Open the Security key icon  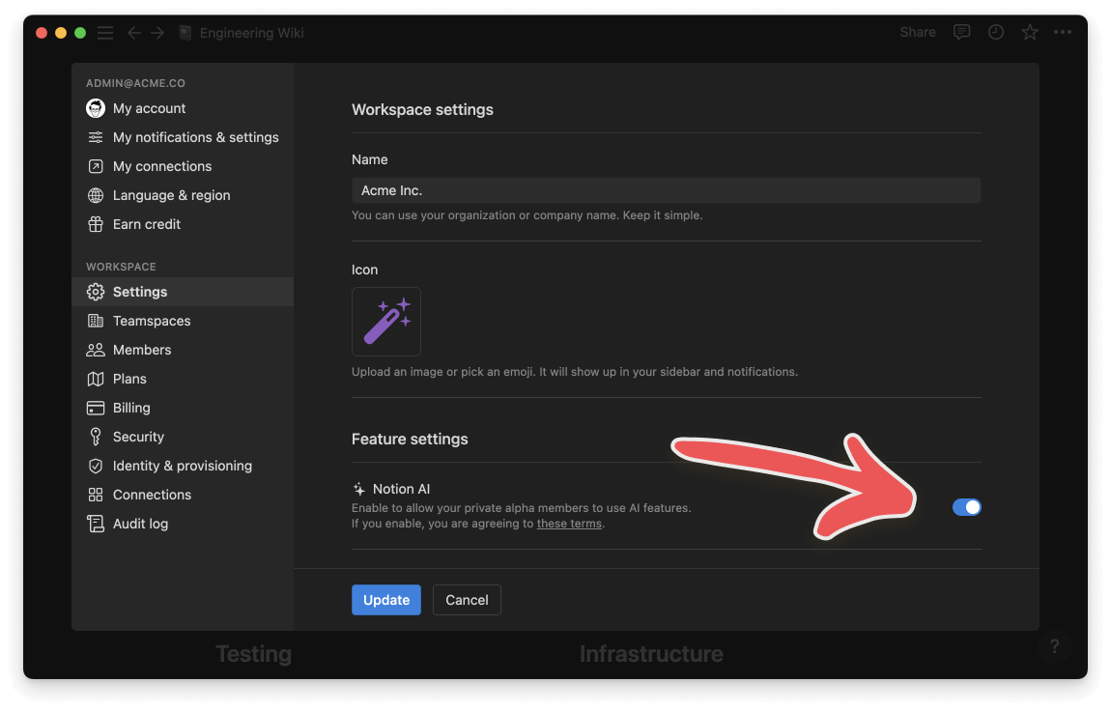point(96,437)
